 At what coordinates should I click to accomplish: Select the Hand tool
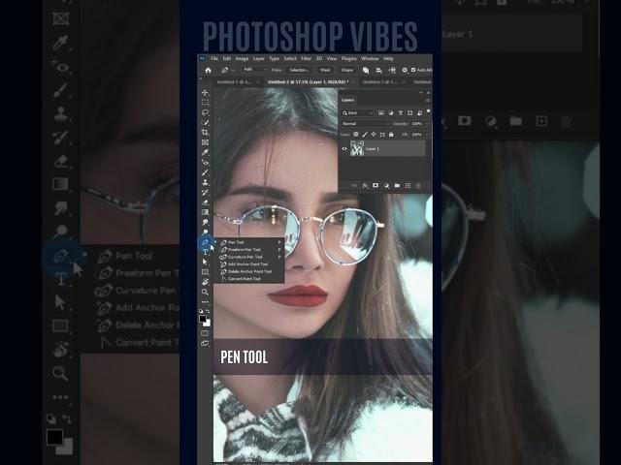205,282
